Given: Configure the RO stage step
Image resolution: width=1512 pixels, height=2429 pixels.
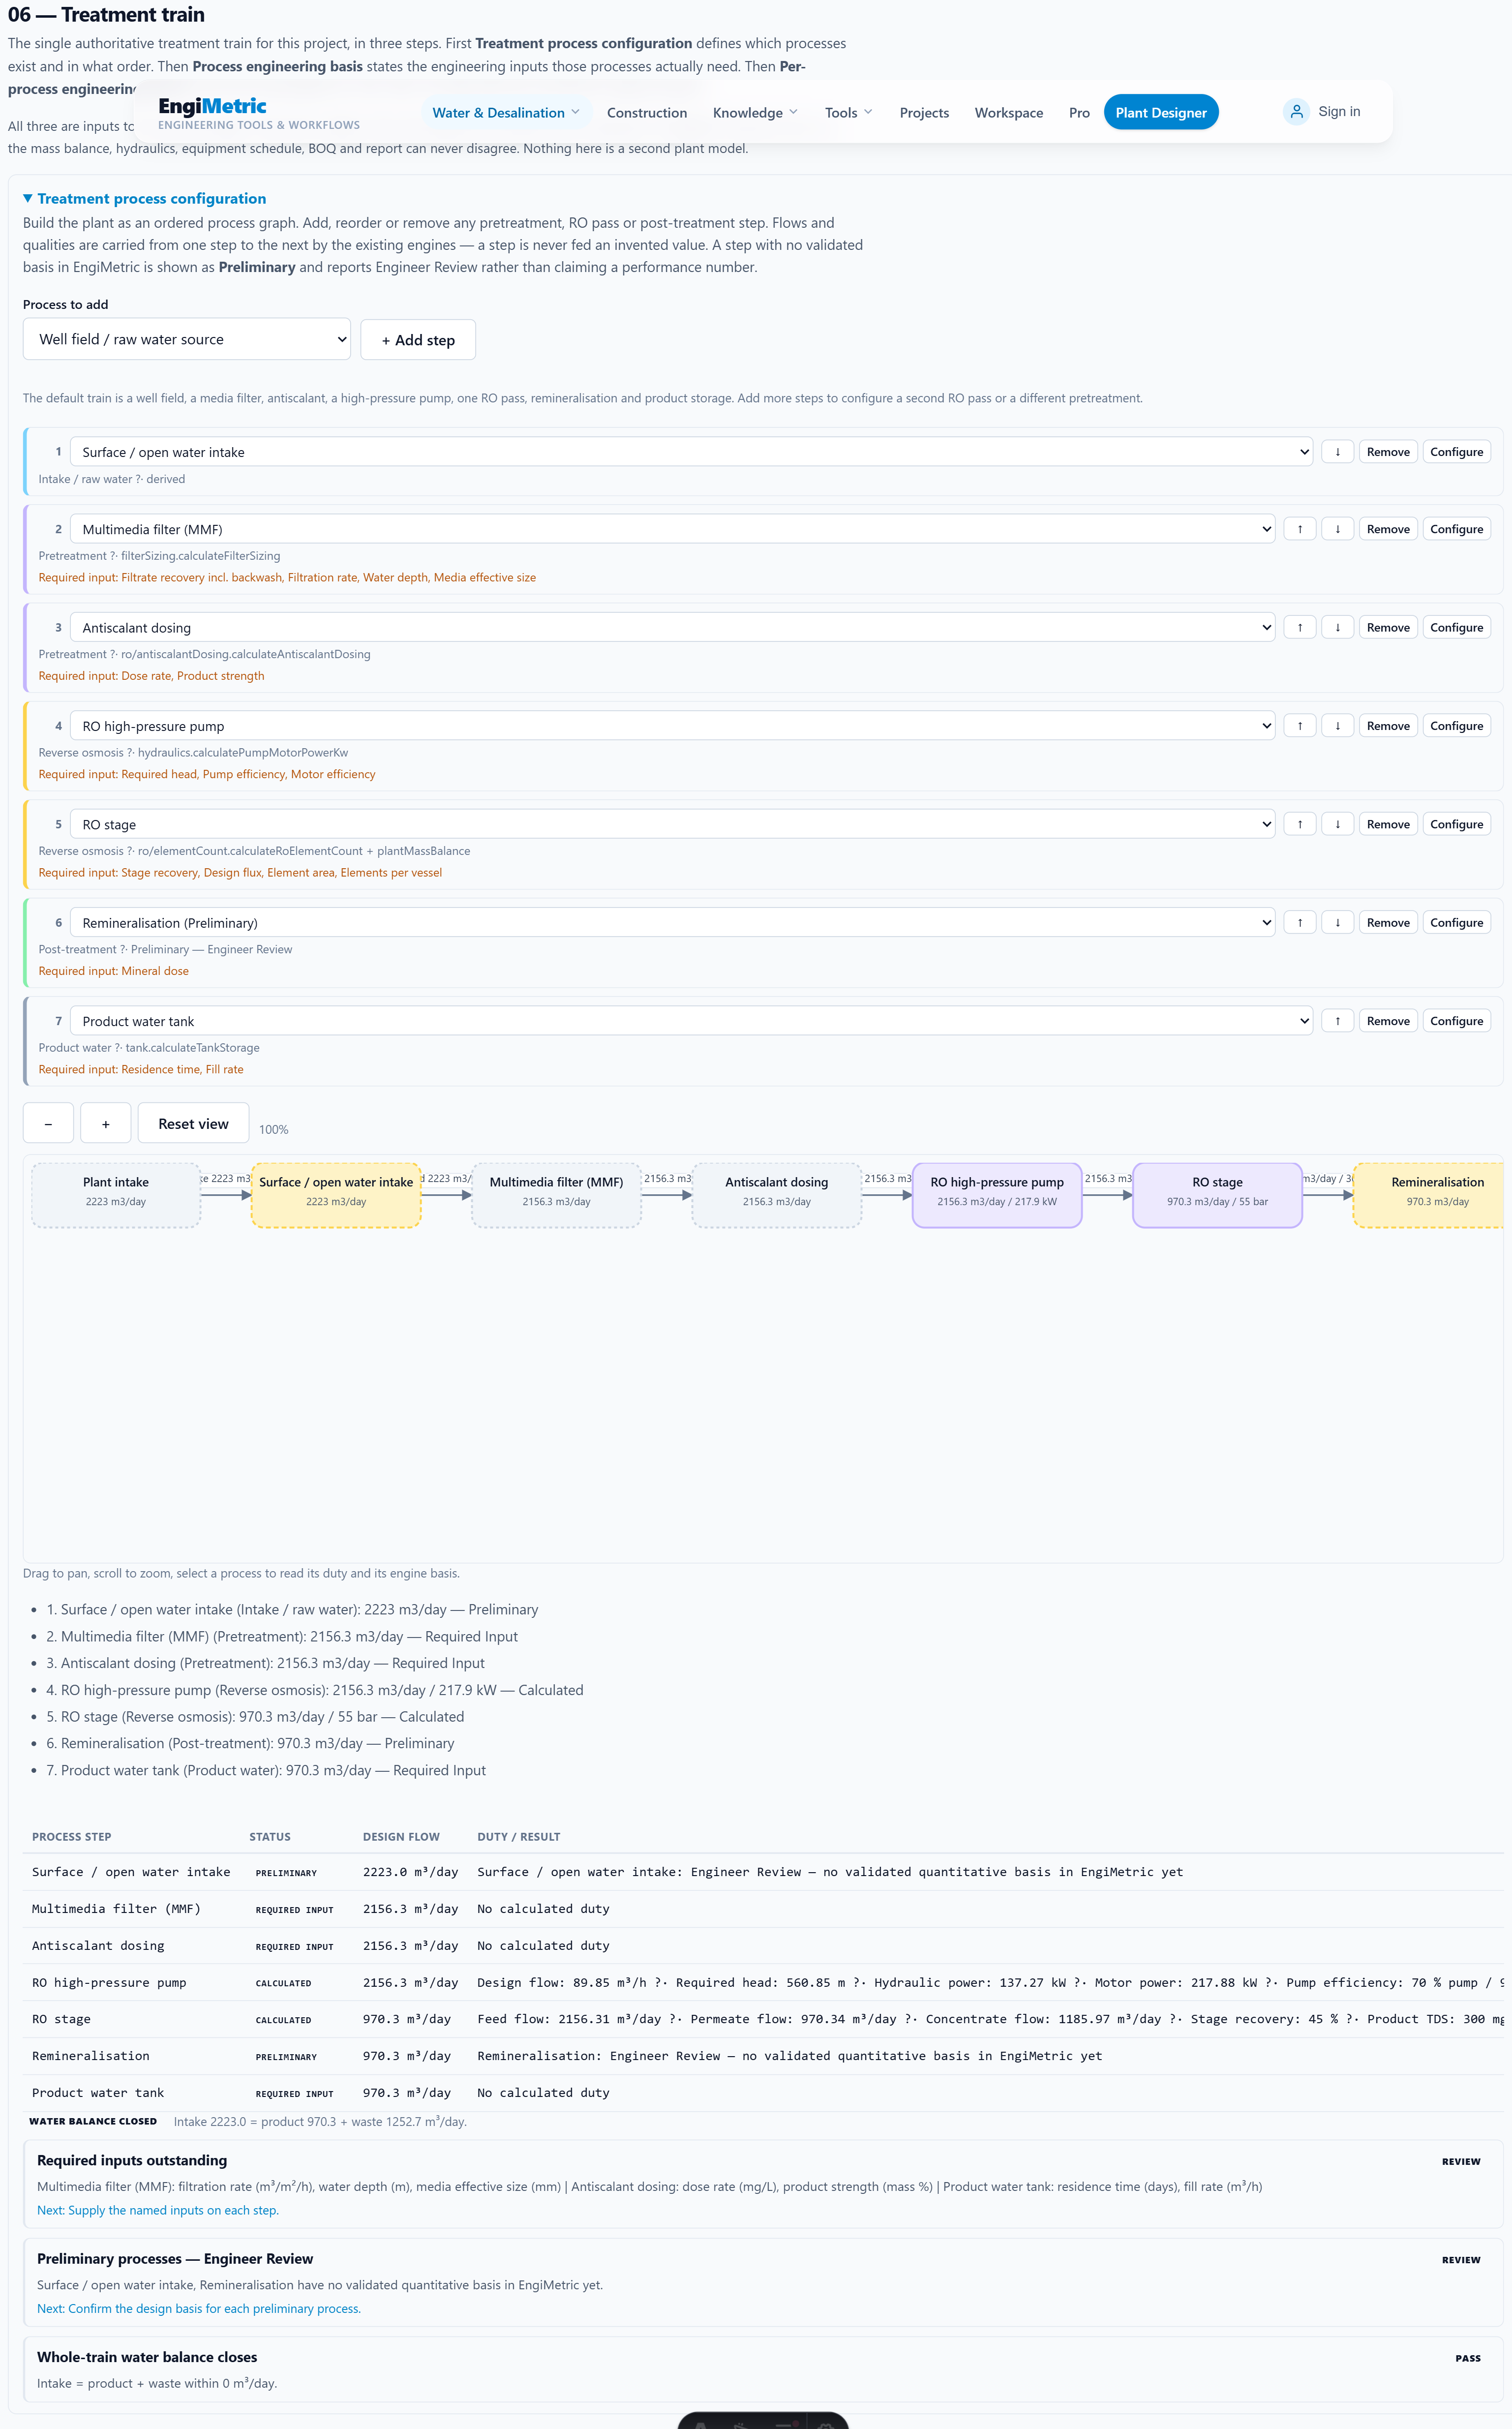Looking at the screenshot, I should click(x=1456, y=824).
